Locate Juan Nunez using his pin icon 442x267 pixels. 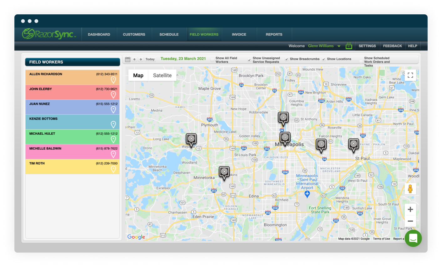[x=114, y=109]
